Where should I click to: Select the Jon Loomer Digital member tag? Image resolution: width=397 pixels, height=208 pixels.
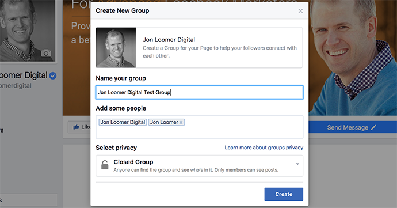pos(123,122)
